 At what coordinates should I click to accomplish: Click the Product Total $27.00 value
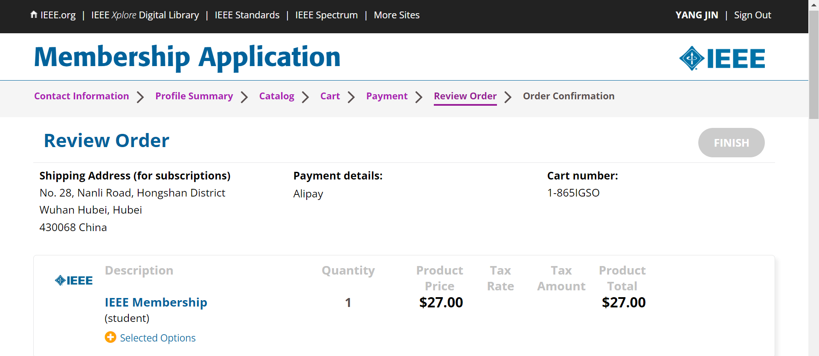(624, 302)
